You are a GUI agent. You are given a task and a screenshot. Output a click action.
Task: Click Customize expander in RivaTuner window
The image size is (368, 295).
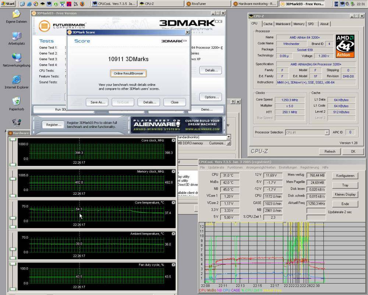click(229, 143)
